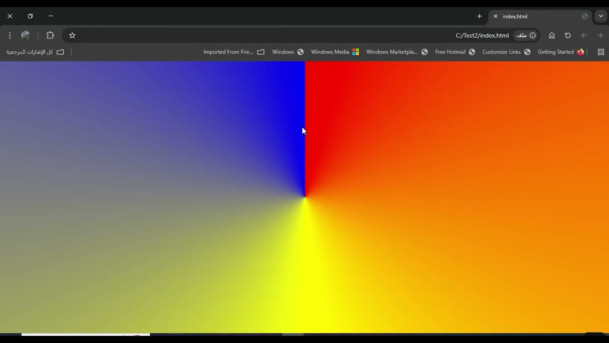Open a new tab with the plus button
Image resolution: width=609 pixels, height=343 pixels.
(479, 16)
